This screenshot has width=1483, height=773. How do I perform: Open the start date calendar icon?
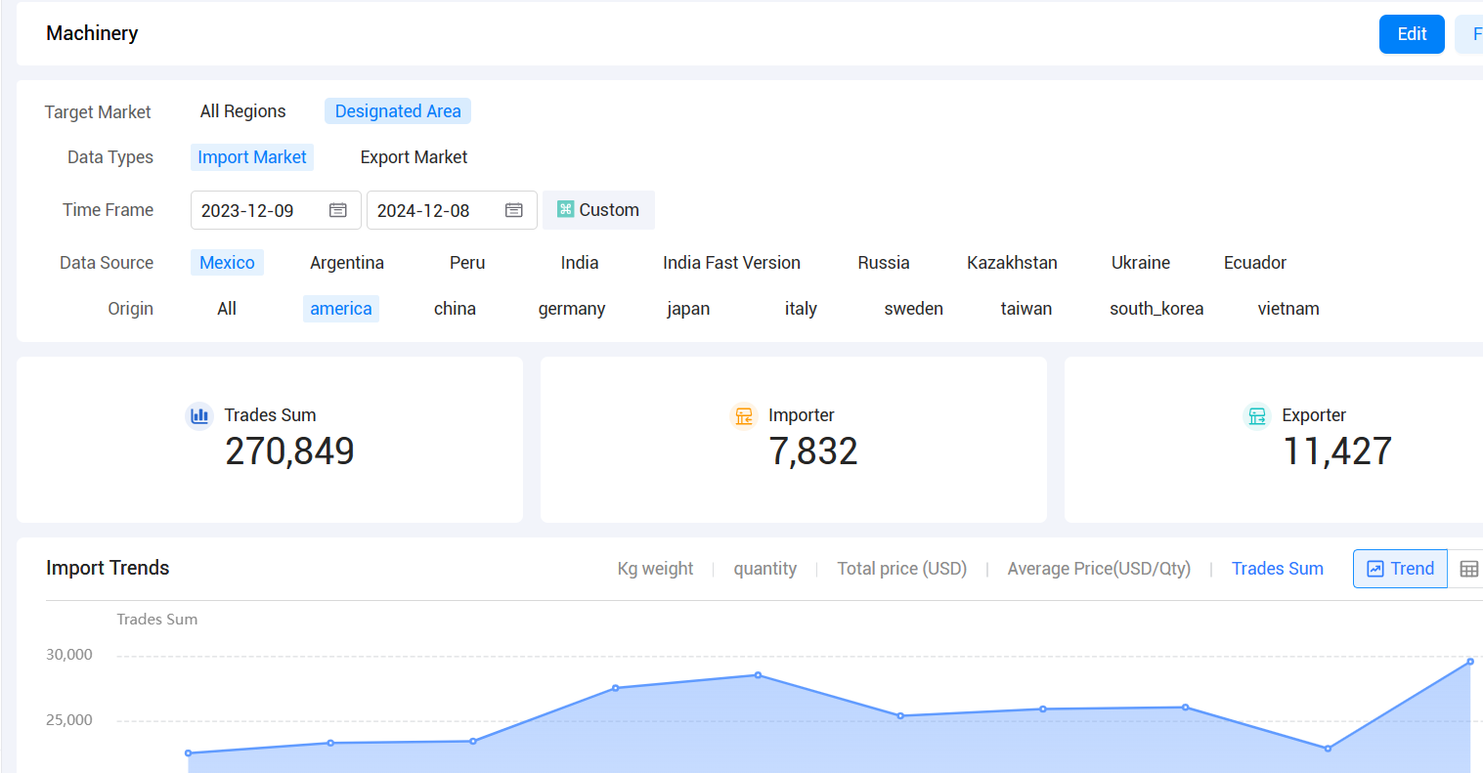point(338,210)
